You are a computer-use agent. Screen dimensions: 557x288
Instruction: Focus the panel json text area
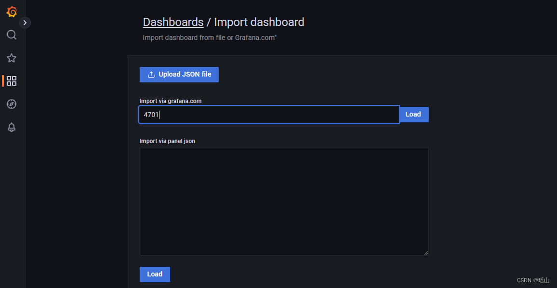[284, 201]
